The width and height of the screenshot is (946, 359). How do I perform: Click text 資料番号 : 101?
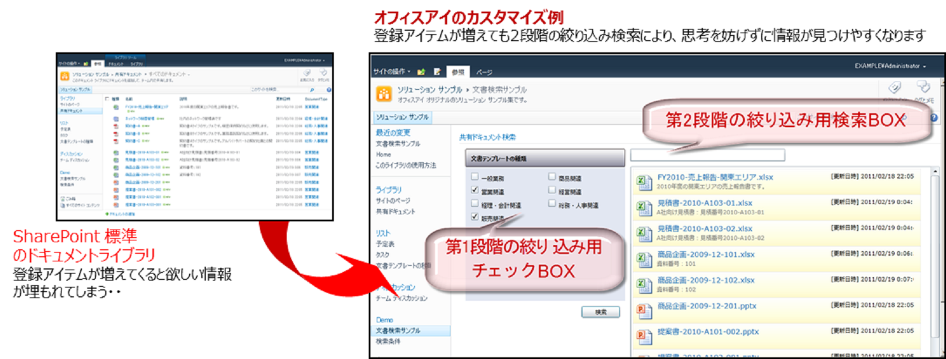[x=676, y=264]
